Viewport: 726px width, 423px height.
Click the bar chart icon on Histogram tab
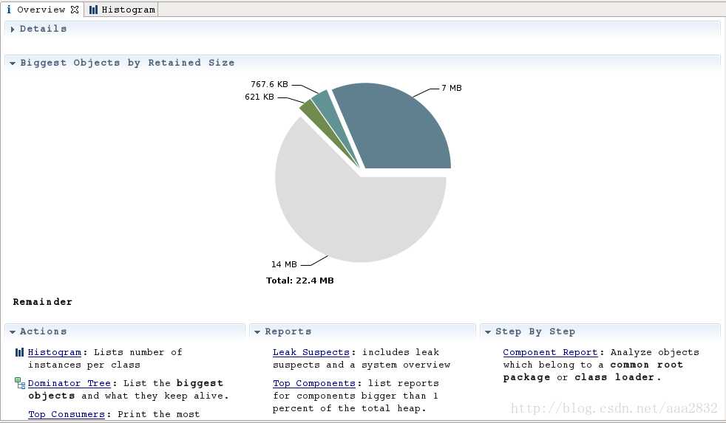click(94, 10)
